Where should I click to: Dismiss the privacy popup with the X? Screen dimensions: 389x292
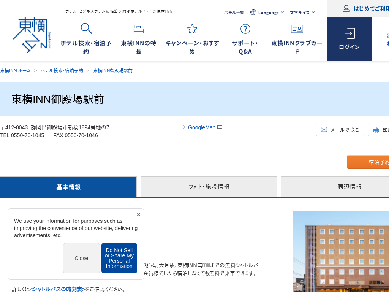(x=138, y=214)
